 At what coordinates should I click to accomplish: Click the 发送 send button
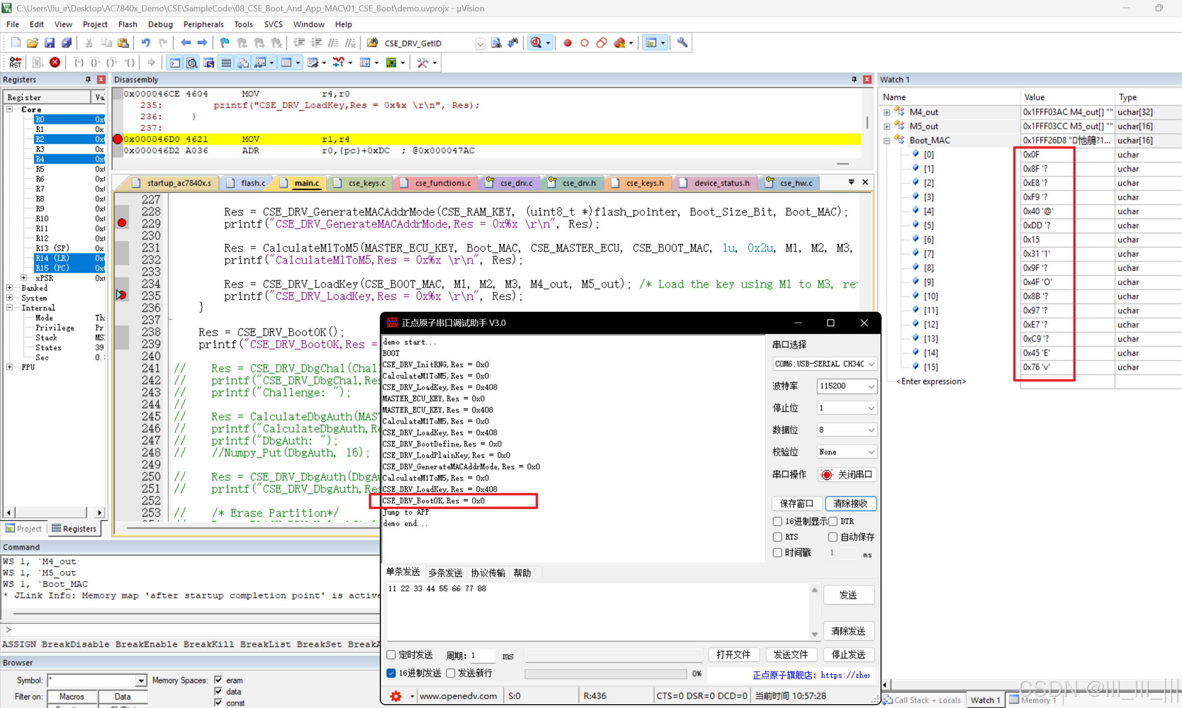point(848,595)
